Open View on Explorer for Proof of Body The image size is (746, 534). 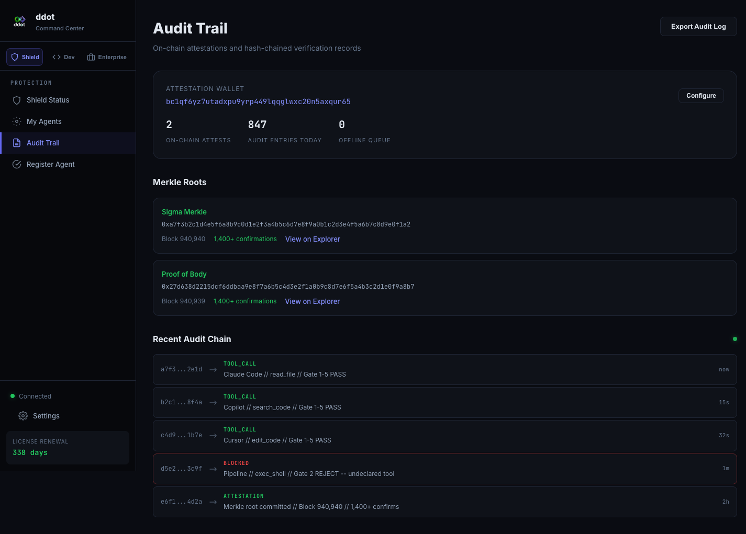(312, 301)
